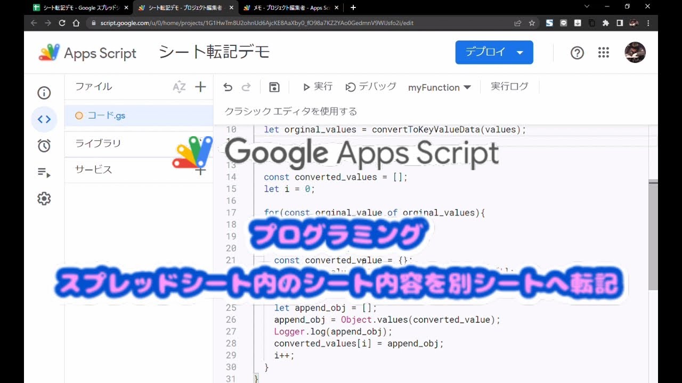Close the メモ project browser tab

click(338, 7)
